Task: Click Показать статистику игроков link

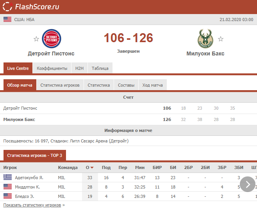Action: (32, 205)
